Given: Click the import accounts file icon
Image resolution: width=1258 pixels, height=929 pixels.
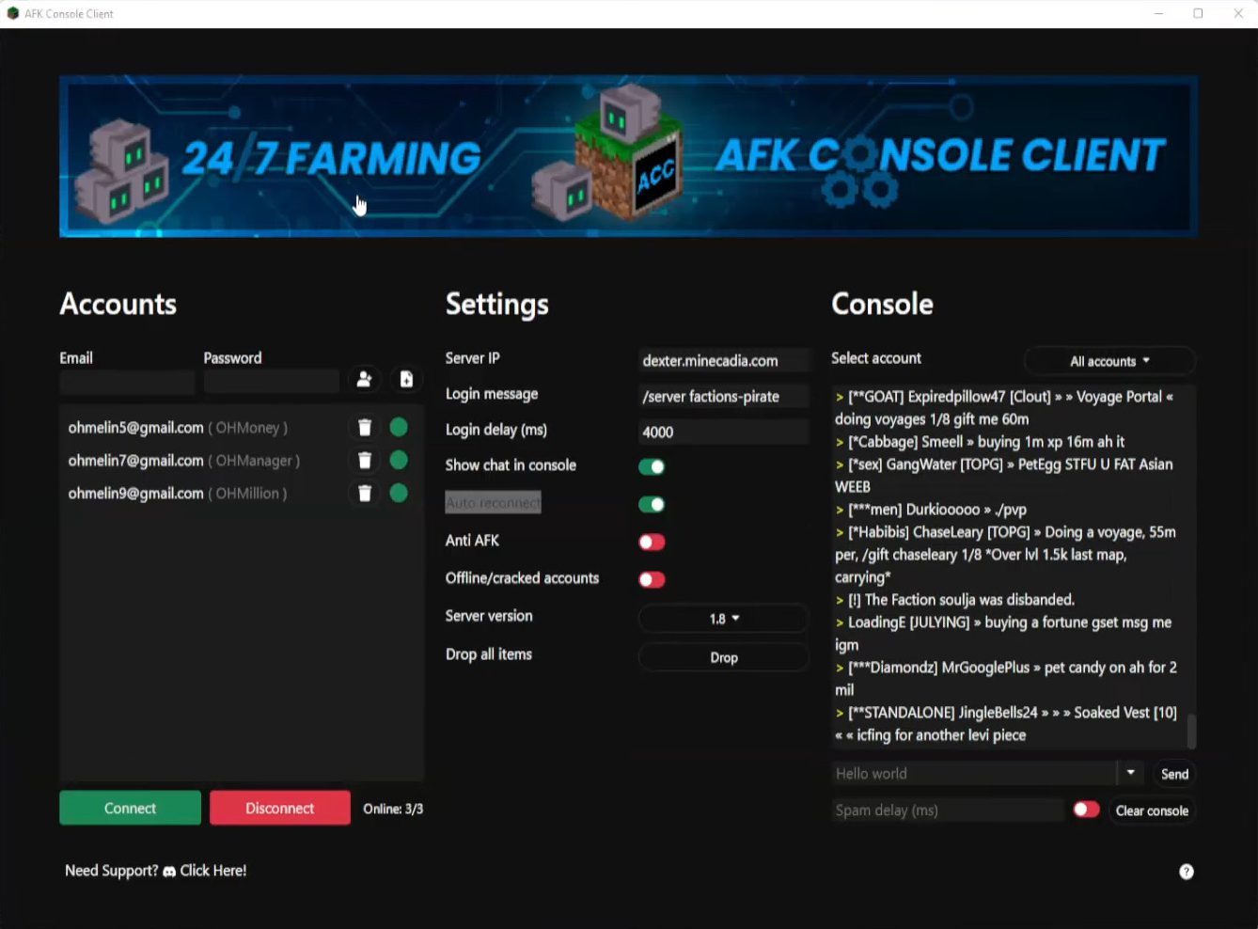Looking at the screenshot, I should tap(406, 379).
